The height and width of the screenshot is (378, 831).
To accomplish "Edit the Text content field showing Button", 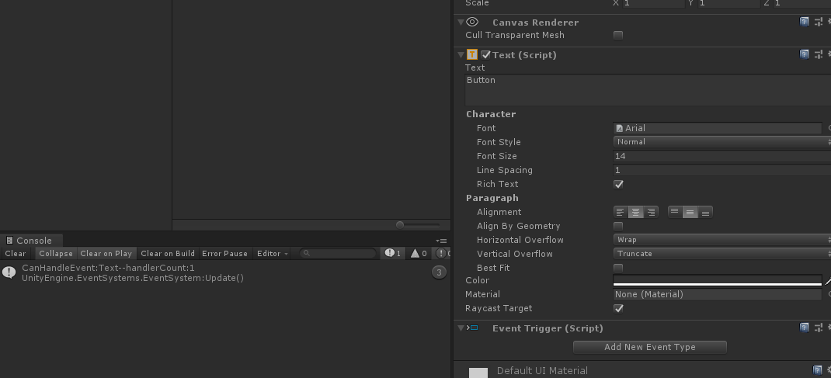I will coord(648,90).
